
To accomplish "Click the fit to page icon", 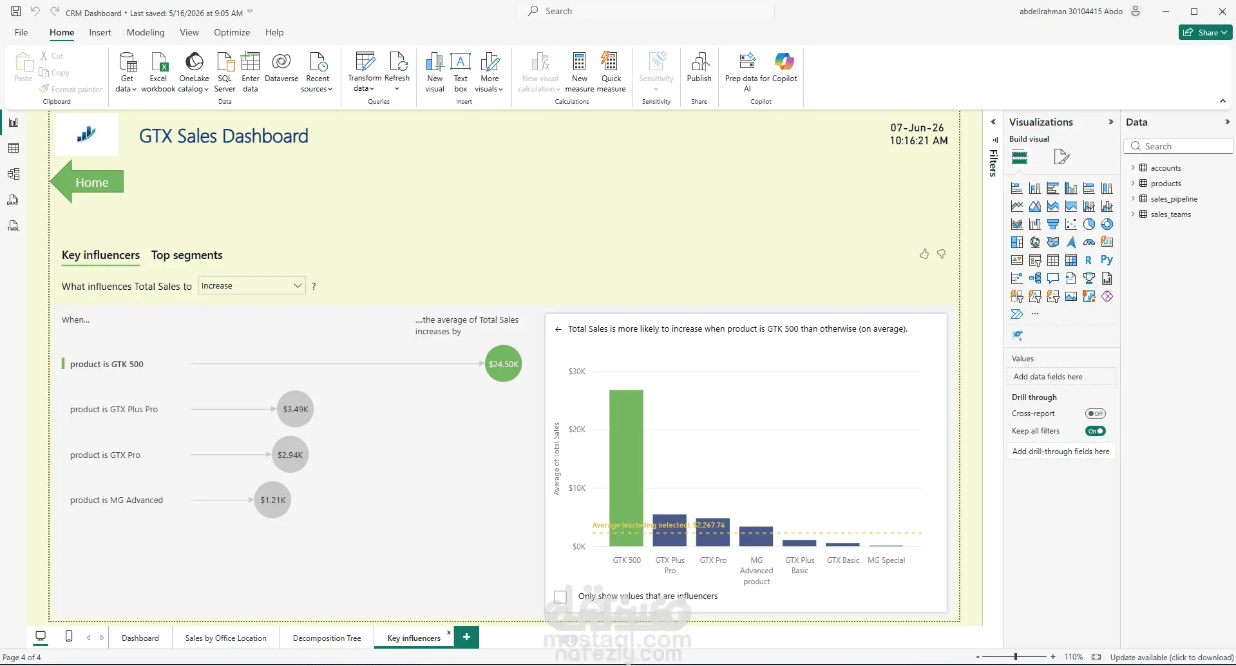I will click(1096, 657).
